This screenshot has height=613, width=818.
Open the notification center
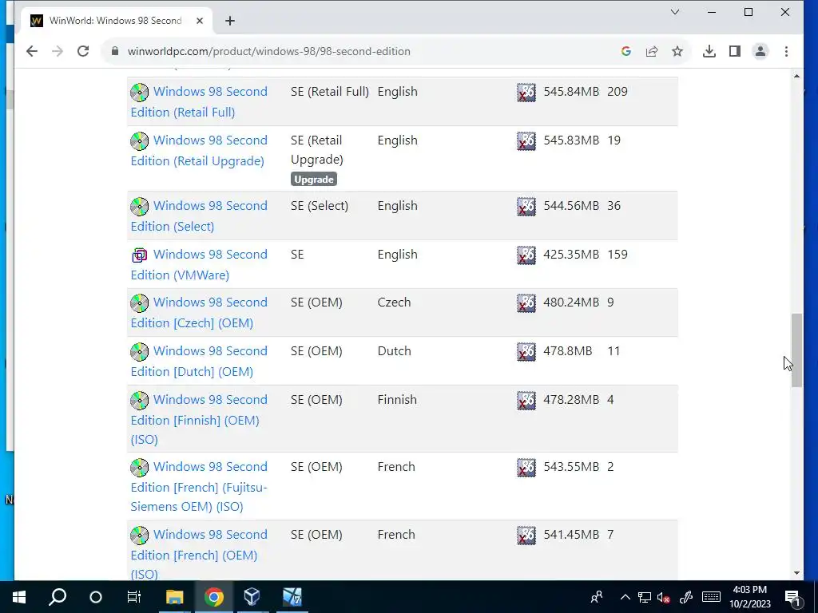[x=793, y=597]
